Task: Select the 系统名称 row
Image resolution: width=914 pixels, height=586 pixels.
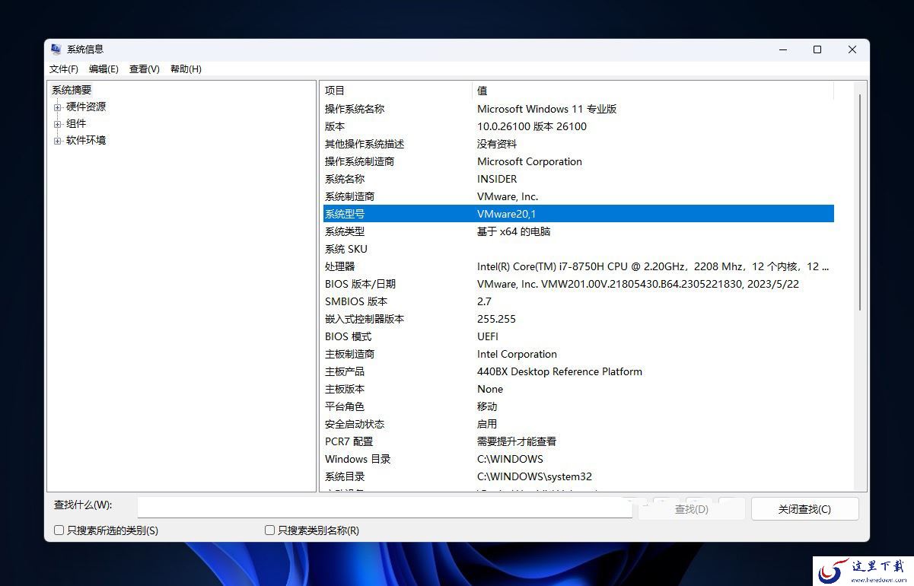Action: tap(578, 179)
